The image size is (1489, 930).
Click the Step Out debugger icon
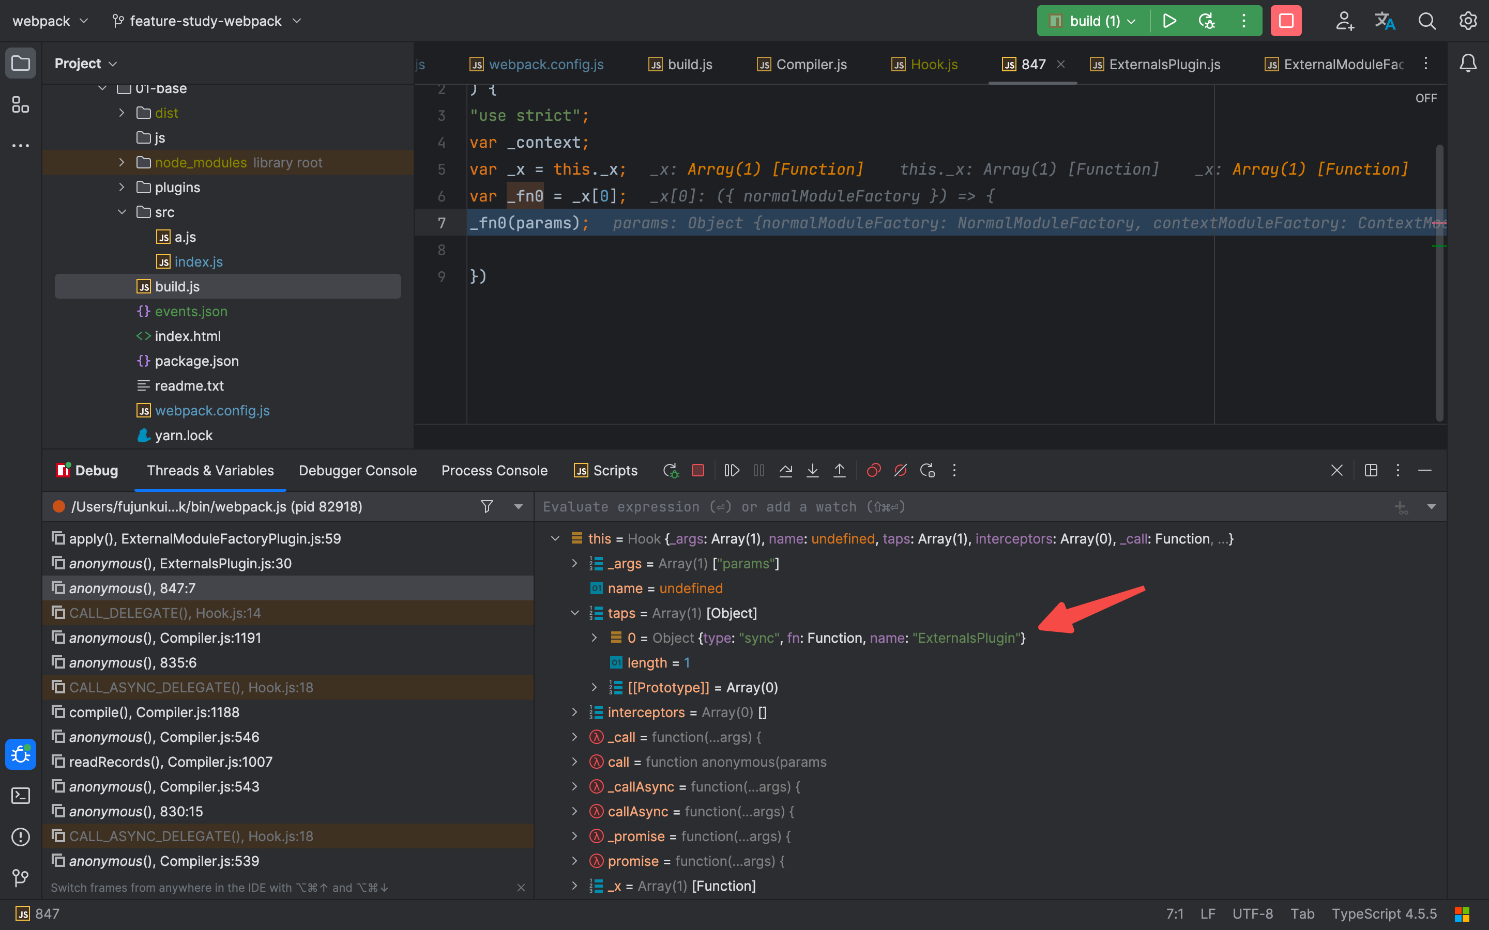tap(839, 471)
